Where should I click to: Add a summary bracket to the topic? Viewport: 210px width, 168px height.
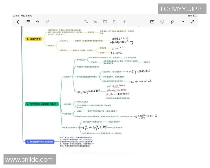pyautogui.click(x=96, y=22)
